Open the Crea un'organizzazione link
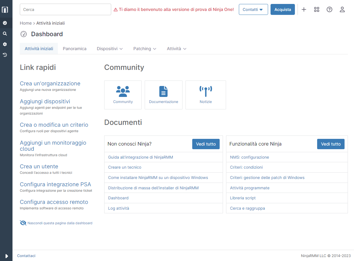 50,84
